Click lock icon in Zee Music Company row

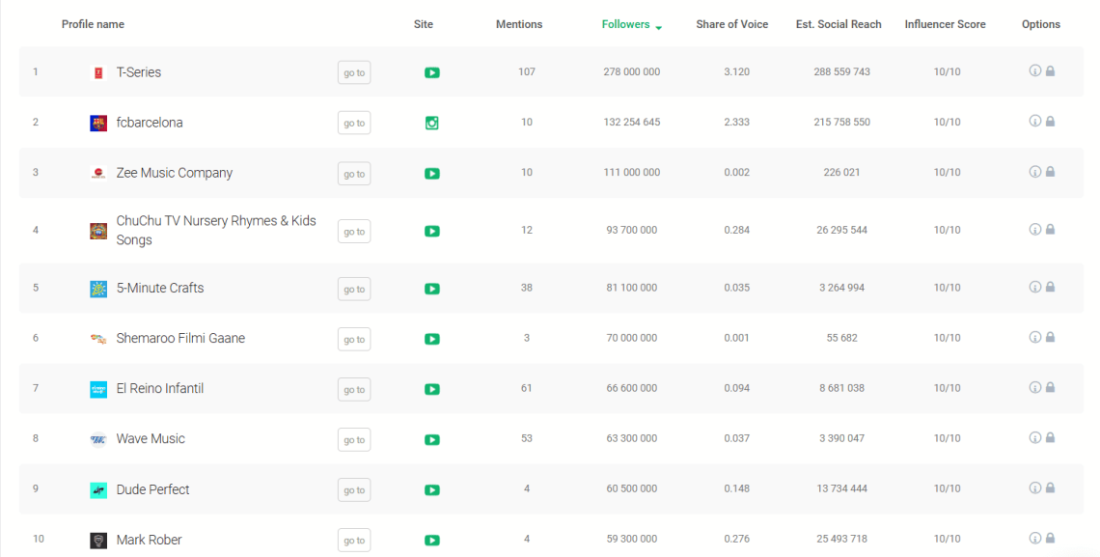point(1050,172)
